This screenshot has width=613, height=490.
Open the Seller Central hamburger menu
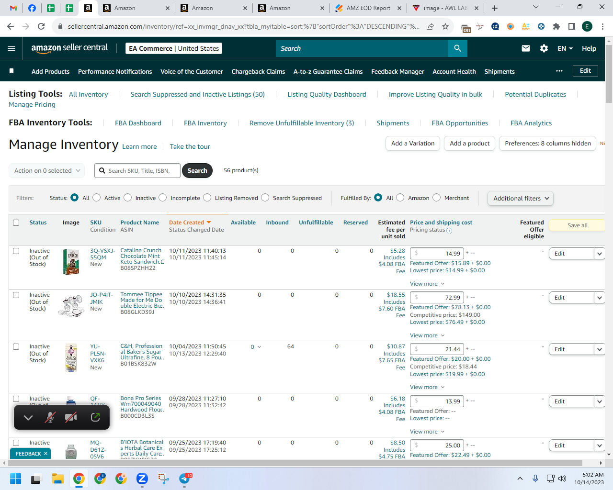pos(11,48)
